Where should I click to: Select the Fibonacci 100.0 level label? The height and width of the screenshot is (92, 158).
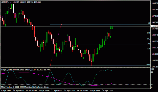click(x=148, y=65)
